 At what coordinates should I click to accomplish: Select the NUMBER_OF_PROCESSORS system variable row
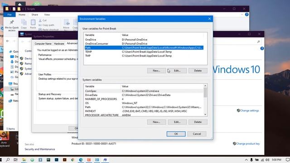pyautogui.click(x=144, y=99)
